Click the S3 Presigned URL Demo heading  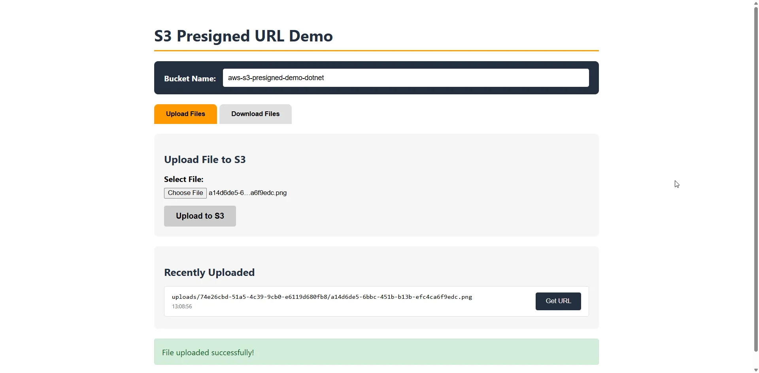[x=244, y=36]
